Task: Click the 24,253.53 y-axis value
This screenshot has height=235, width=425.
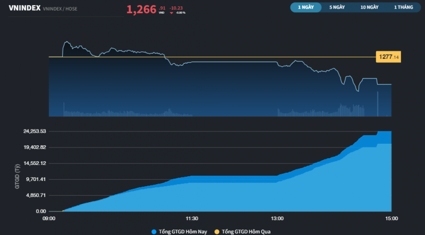Action: 33,131
